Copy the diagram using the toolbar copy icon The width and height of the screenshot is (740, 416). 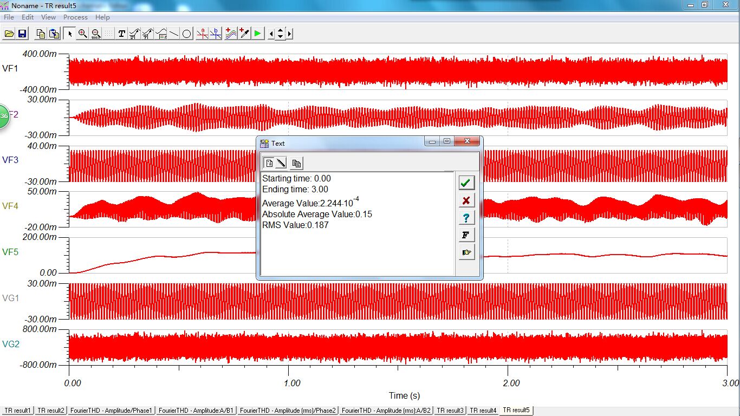(41, 34)
